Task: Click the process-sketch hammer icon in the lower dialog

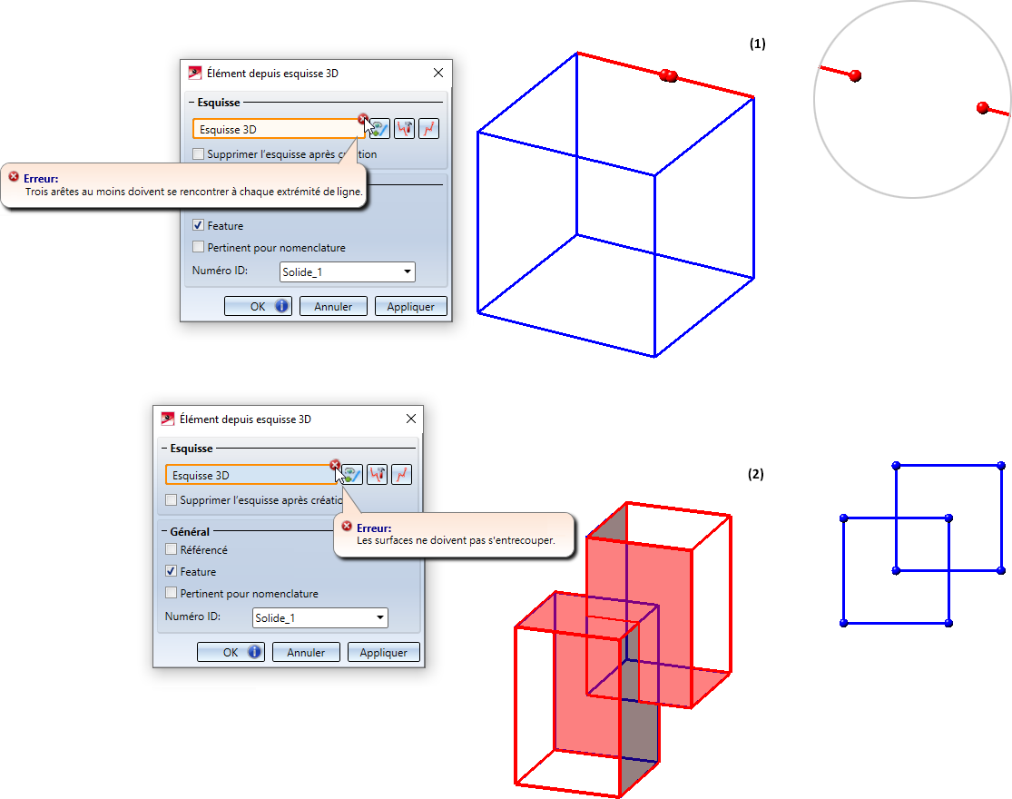Action: [x=378, y=474]
